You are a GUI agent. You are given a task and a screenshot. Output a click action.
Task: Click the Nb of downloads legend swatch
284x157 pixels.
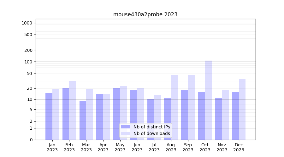click(x=125, y=133)
